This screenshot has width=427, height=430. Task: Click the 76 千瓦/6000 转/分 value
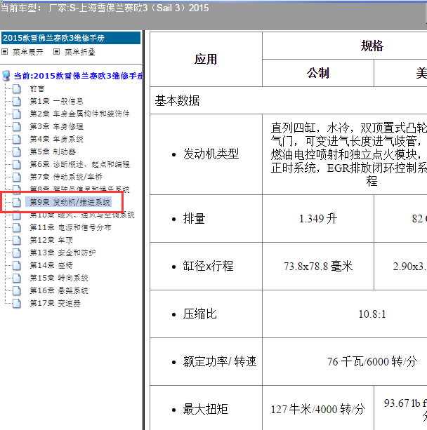pos(372,361)
